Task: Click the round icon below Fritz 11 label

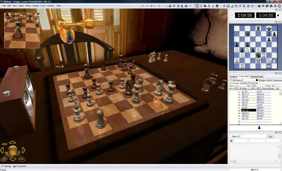Action: (231, 141)
